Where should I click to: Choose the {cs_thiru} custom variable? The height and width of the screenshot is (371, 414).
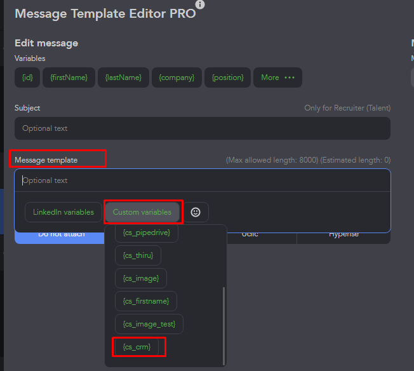(x=138, y=256)
